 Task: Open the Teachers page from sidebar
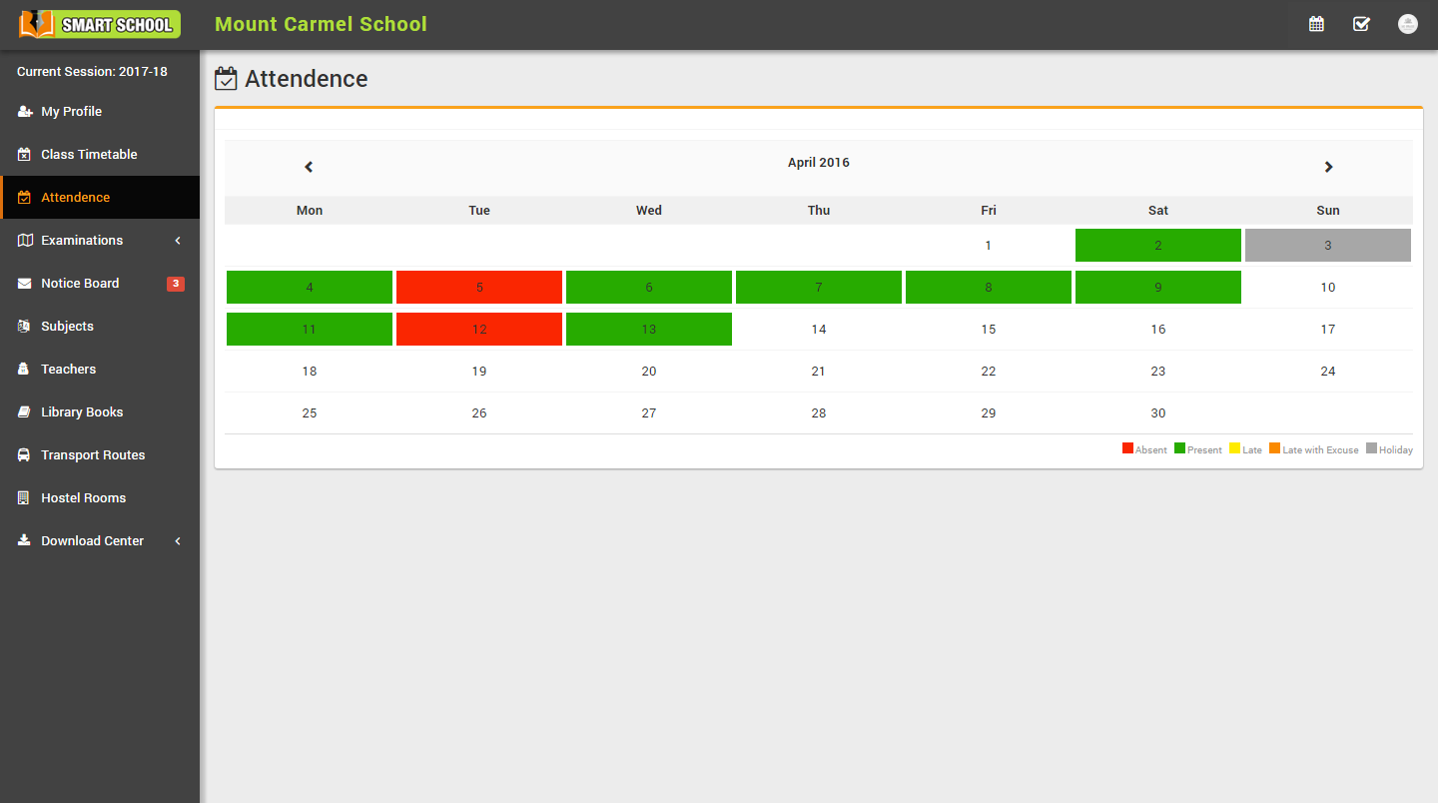(x=68, y=370)
